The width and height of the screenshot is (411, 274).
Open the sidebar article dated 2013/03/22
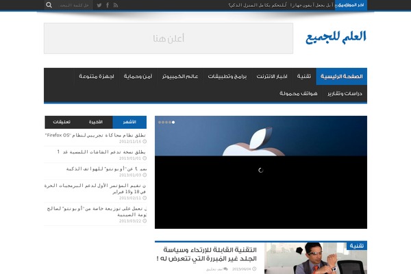(x=97, y=212)
